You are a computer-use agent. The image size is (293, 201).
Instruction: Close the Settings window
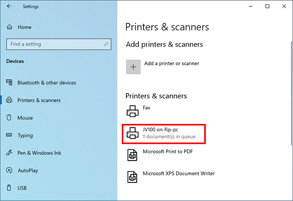(284, 6)
